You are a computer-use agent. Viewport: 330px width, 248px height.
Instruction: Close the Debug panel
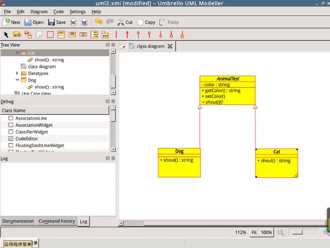pos(113,101)
